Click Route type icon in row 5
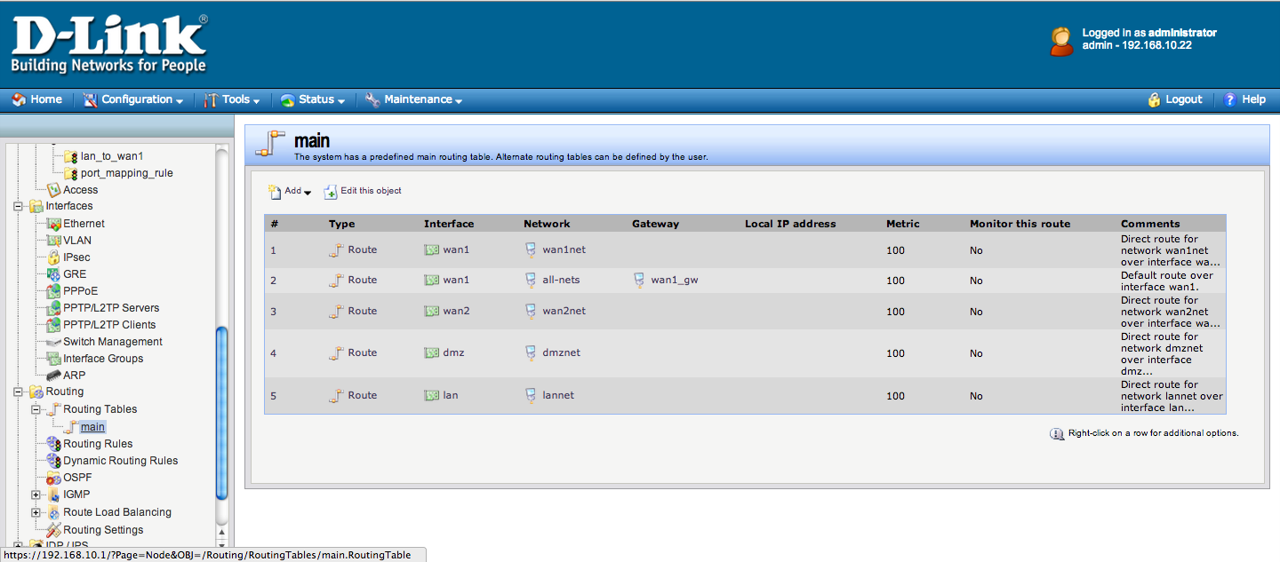The width and height of the screenshot is (1280, 562). pyautogui.click(x=336, y=395)
